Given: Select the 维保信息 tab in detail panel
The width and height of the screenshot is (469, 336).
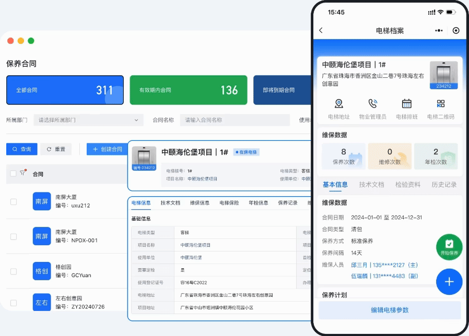Looking at the screenshot, I should coord(201,203).
